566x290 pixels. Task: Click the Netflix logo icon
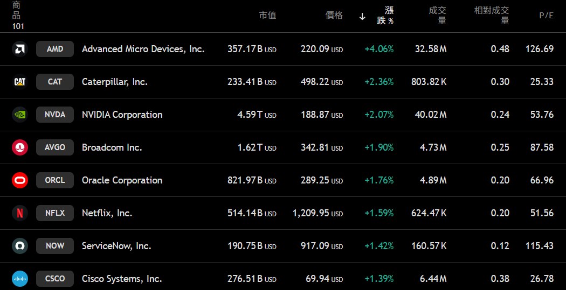click(19, 213)
